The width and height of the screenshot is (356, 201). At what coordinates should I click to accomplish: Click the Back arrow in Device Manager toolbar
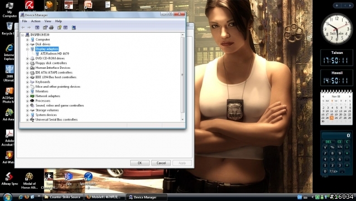point(23,28)
